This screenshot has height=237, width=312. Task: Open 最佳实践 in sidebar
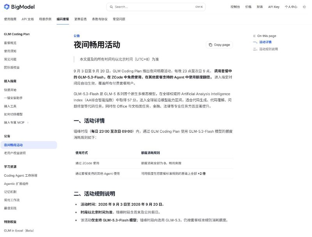pos(10,208)
